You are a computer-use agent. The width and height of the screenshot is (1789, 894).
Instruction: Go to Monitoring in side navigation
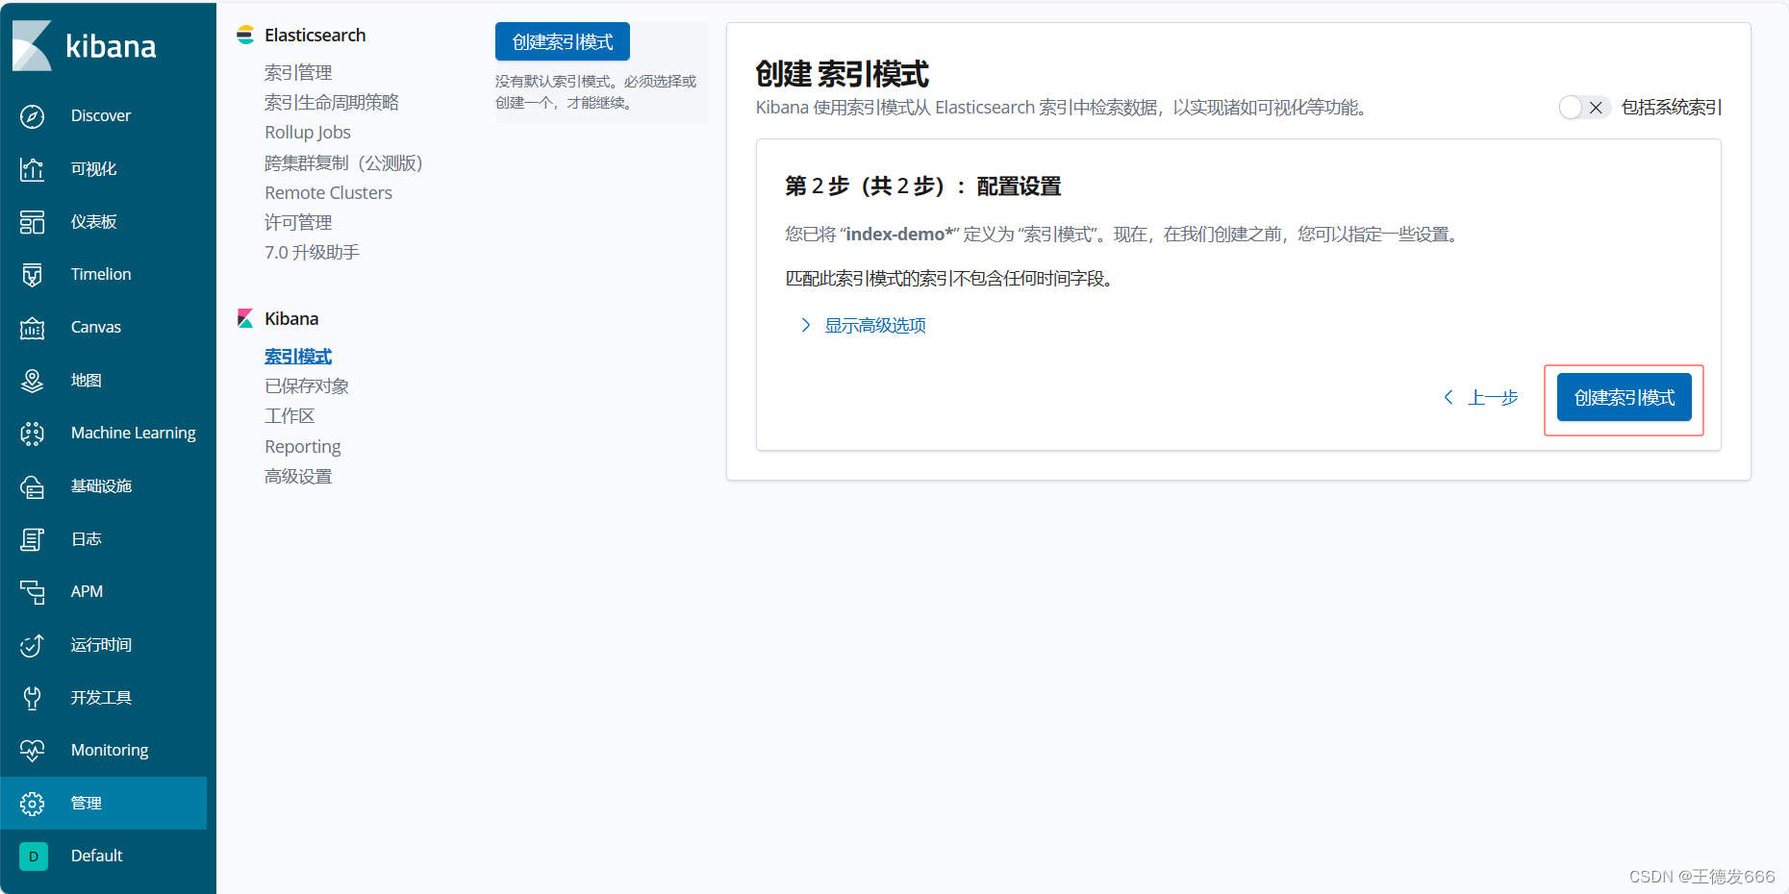click(x=110, y=750)
